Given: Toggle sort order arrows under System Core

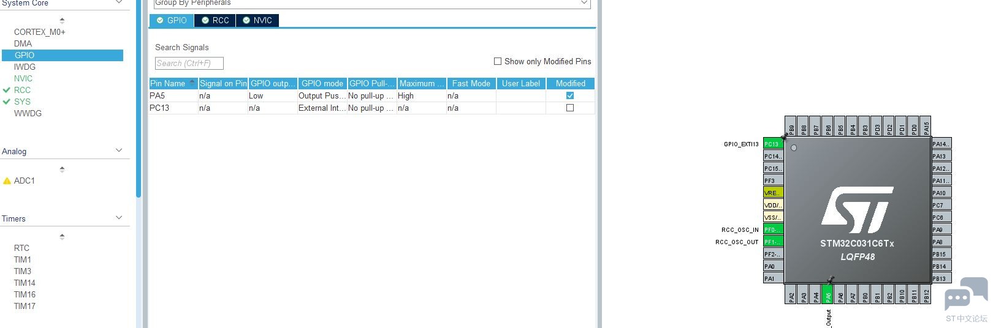Looking at the screenshot, I should pyautogui.click(x=62, y=20).
